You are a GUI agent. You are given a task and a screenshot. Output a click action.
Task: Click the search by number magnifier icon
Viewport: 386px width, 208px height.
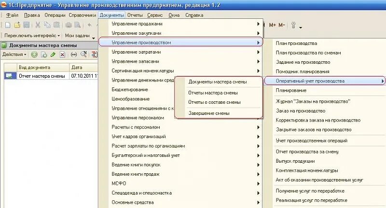pyautogui.click(x=83, y=55)
